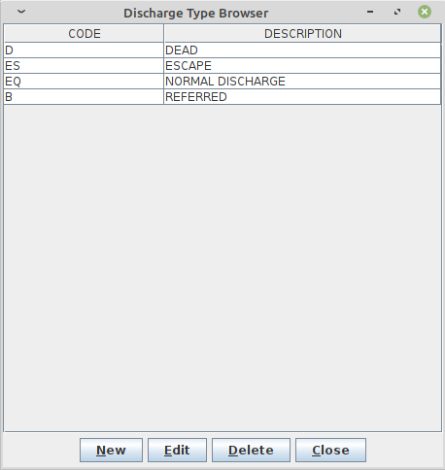Select the row with code ES

[x=222, y=66]
